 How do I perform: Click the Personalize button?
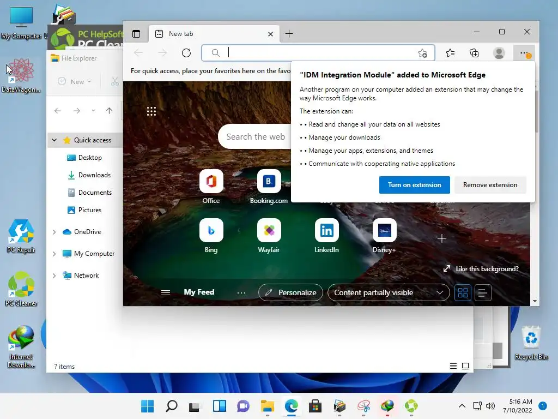coord(290,292)
